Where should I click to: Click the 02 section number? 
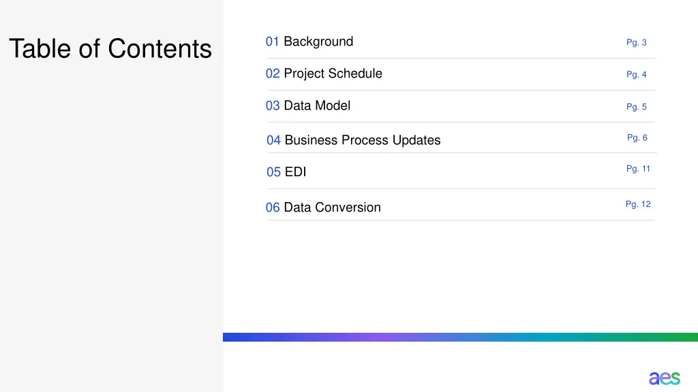273,73
